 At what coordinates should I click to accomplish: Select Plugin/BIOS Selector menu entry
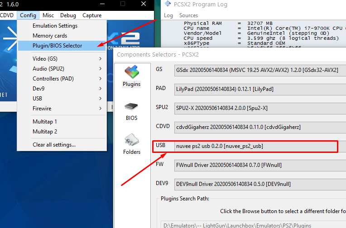pyautogui.click(x=62, y=46)
